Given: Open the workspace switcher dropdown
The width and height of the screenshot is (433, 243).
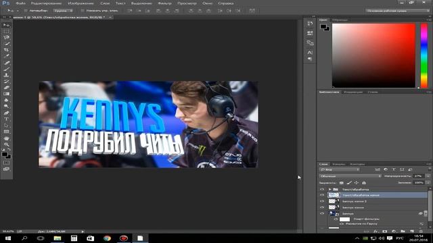Looking at the screenshot, I should (398, 11).
